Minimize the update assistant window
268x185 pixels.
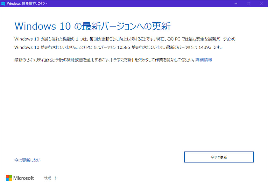tap(236, 3)
